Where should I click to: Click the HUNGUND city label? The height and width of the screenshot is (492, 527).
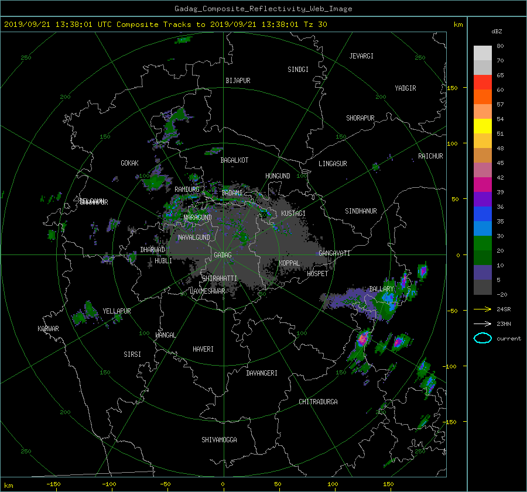[278, 176]
